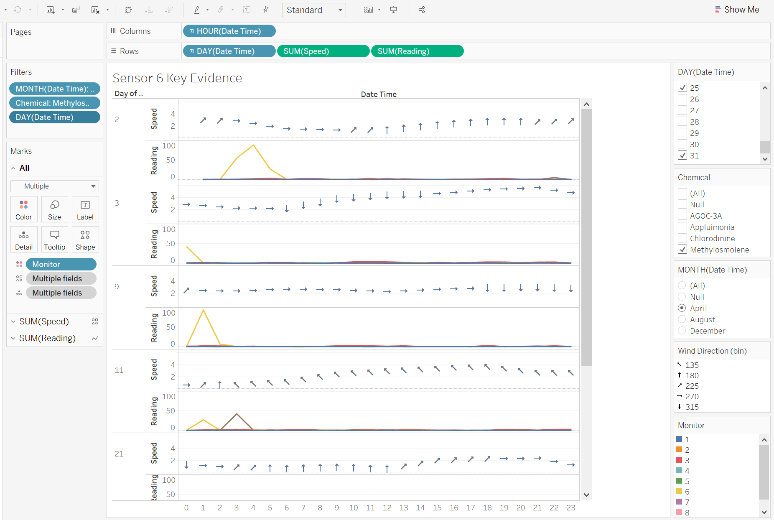The width and height of the screenshot is (774, 520).
Task: Click Show Me button
Action: click(x=737, y=10)
